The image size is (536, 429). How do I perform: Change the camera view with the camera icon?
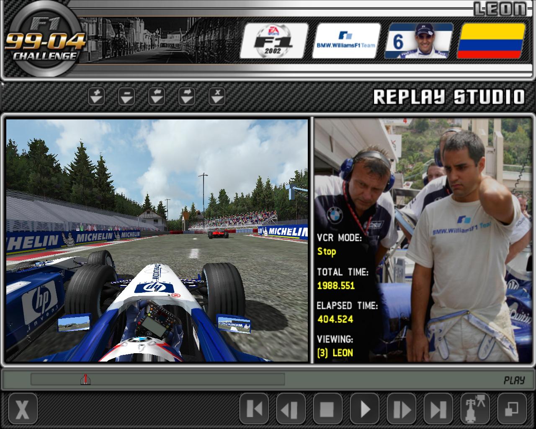[x=475, y=409]
